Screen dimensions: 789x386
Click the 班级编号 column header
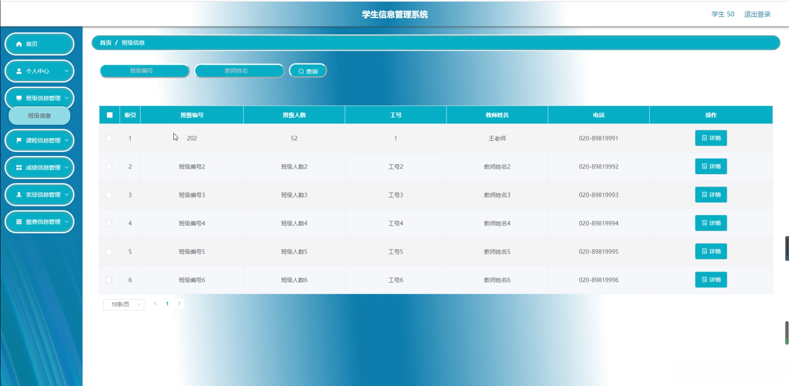point(192,115)
